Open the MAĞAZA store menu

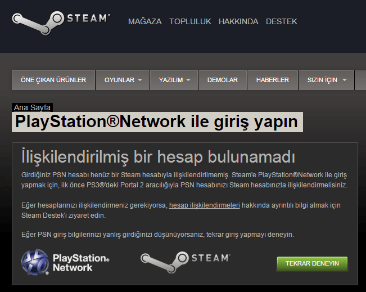(144, 21)
